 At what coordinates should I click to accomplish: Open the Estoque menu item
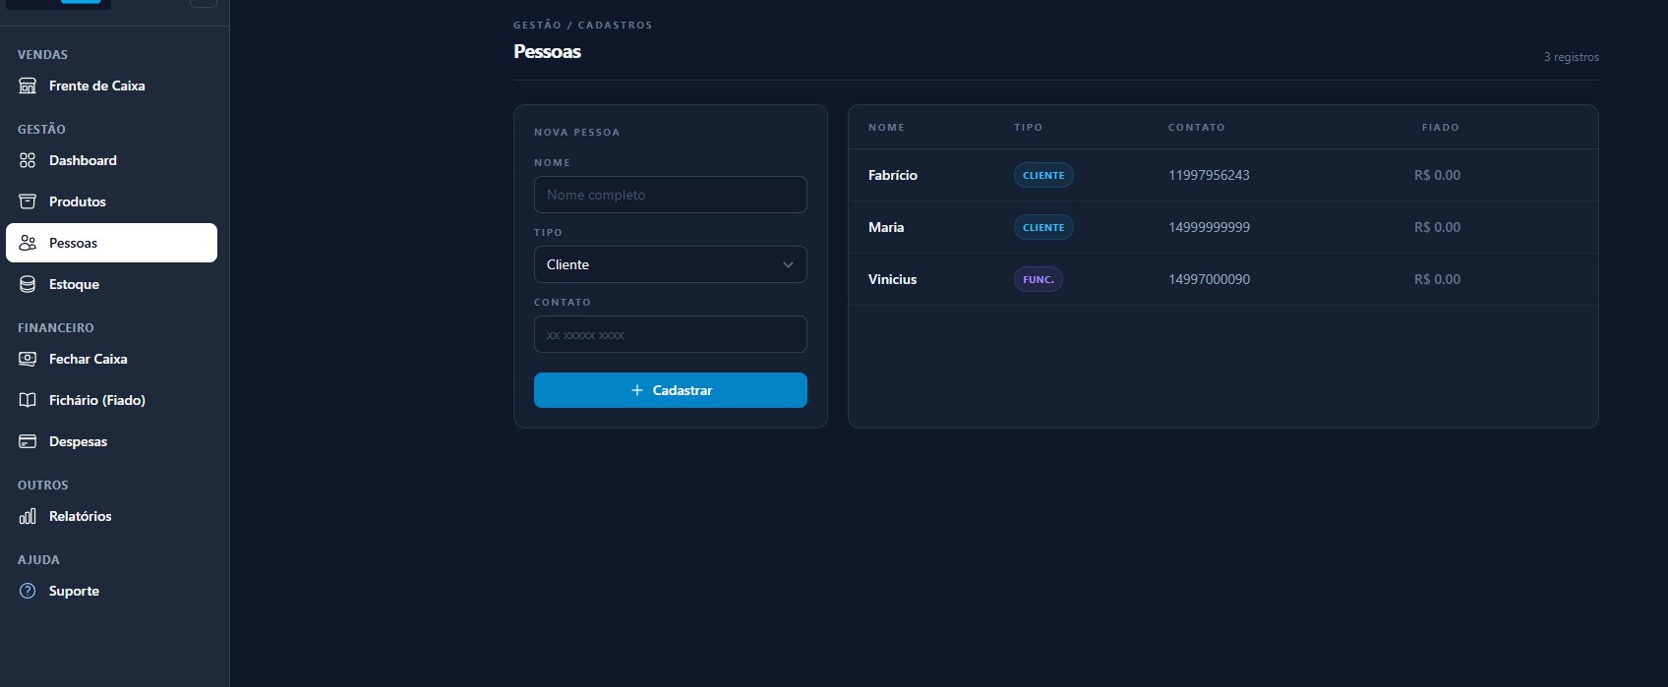tap(74, 284)
